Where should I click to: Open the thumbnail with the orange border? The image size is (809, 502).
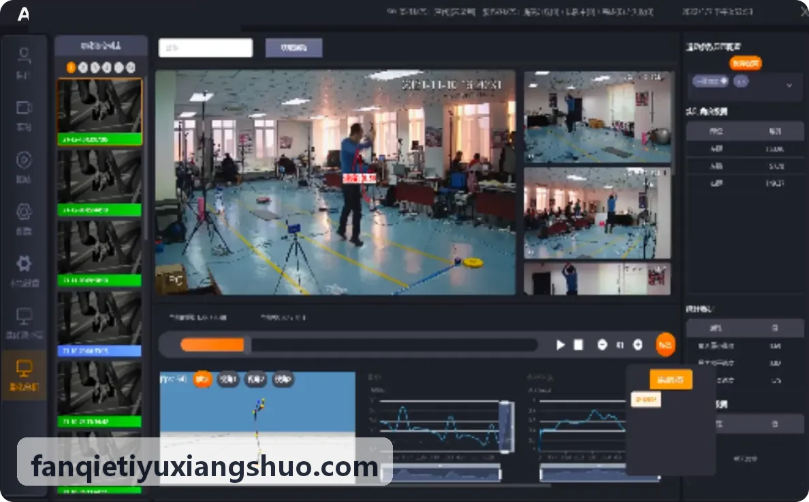coord(99,112)
